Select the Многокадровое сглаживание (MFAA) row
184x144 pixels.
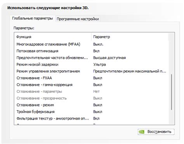tap(91, 44)
